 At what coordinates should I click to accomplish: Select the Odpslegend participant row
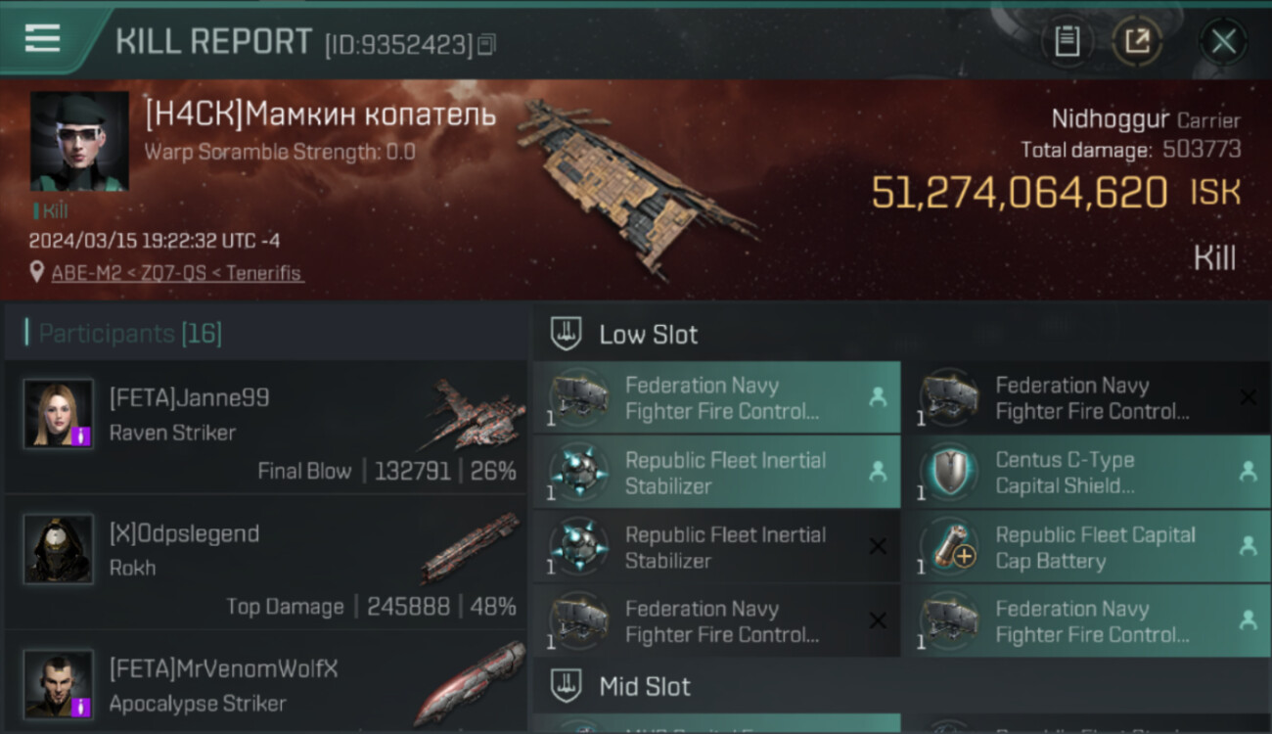(264, 565)
